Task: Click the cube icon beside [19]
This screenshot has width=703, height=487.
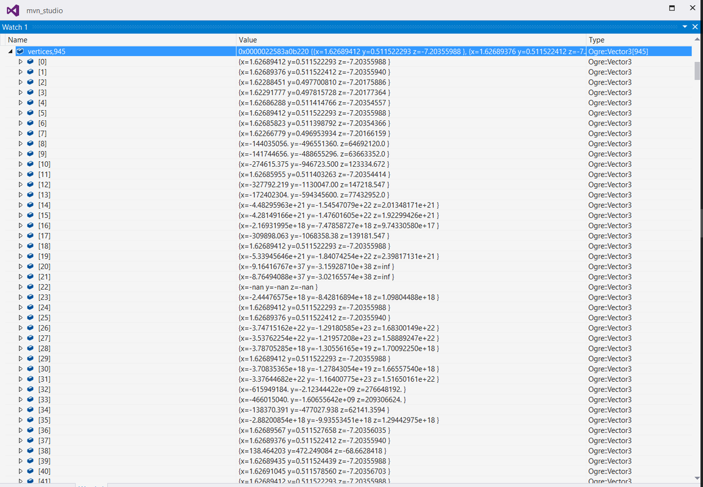Action: (30, 256)
